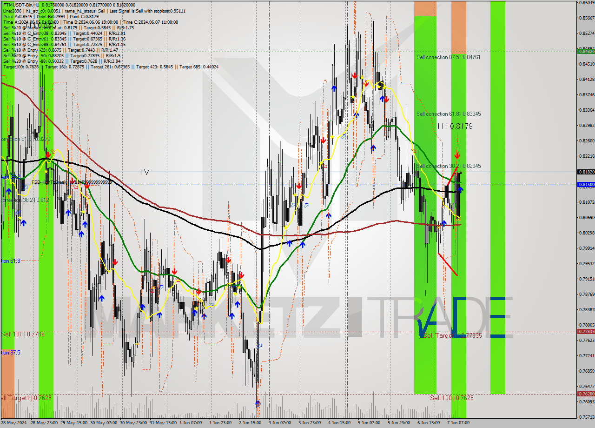Click right-side 'Sell 100 | 0.7628' label

pos(451,398)
